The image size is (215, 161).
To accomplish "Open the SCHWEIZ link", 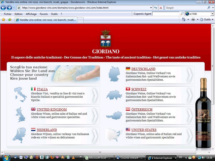I will coord(139,89).
